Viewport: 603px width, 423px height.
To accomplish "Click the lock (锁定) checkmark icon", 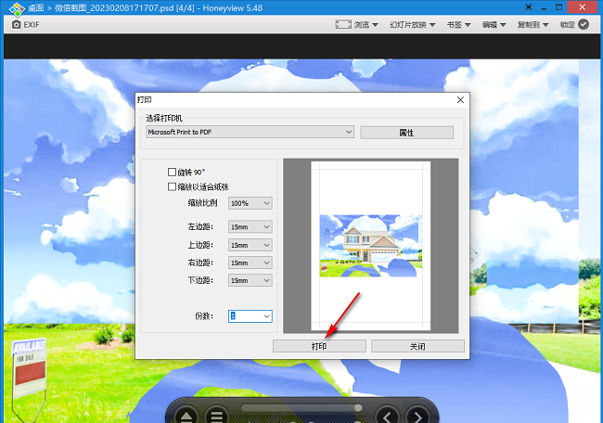I will pyautogui.click(x=583, y=25).
